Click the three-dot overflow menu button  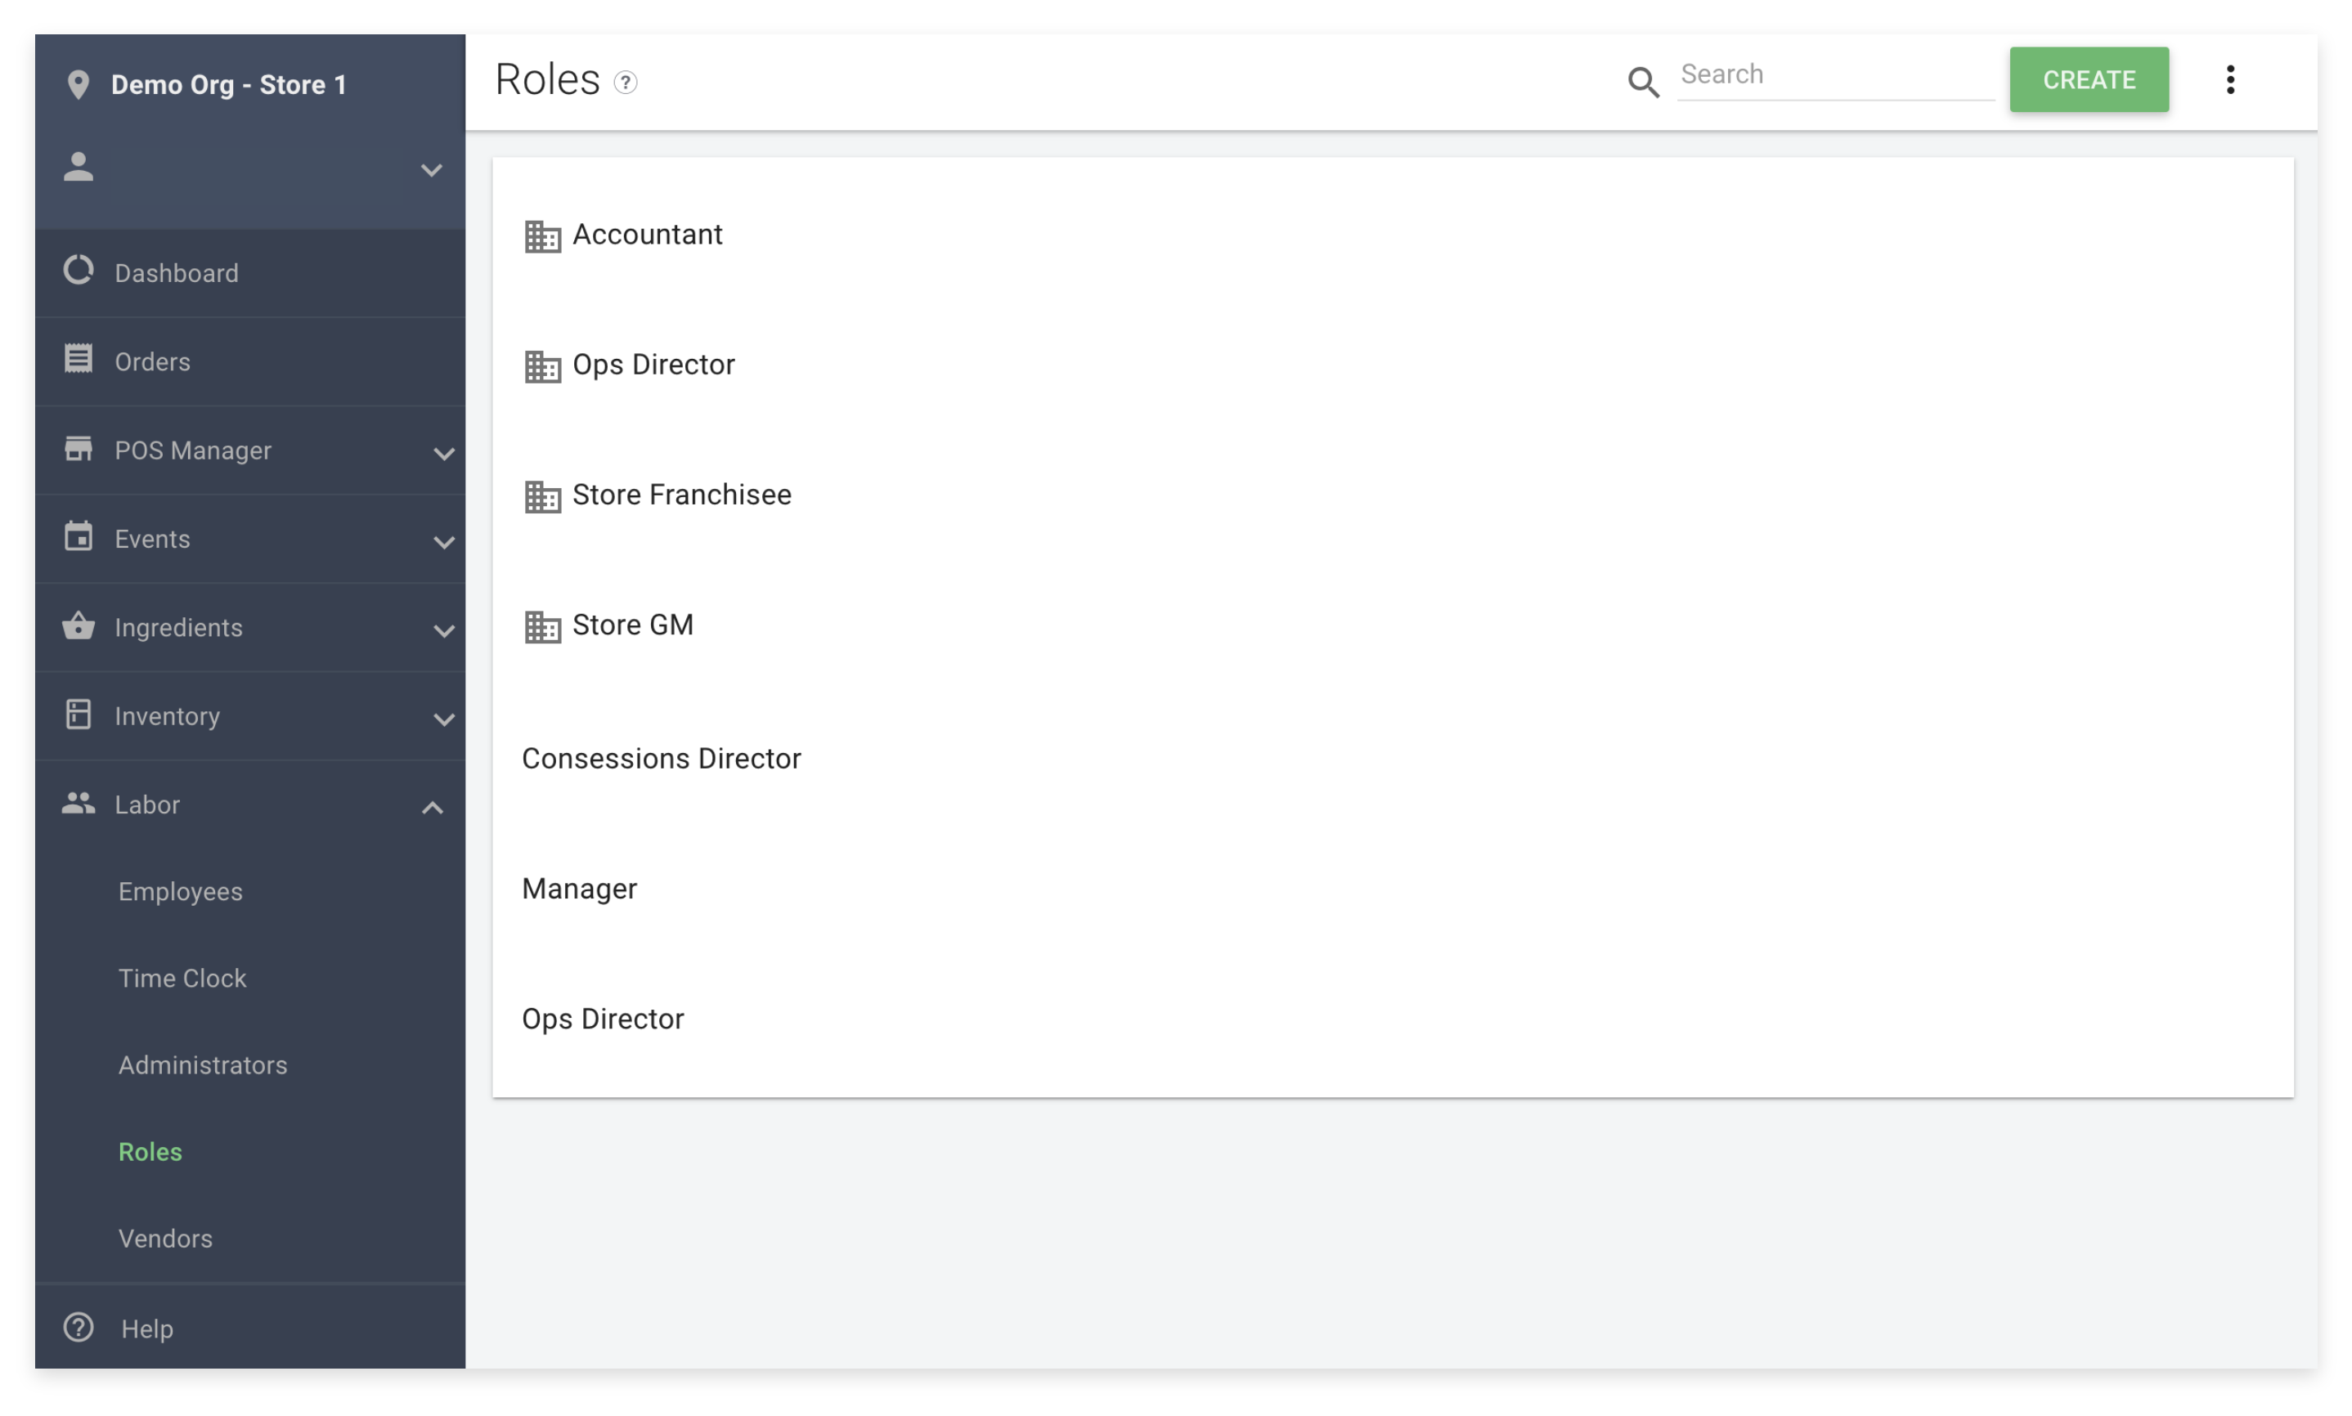(2229, 79)
